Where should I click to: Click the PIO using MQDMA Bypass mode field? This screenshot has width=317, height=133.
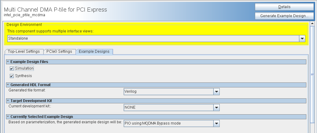(x=168, y=123)
